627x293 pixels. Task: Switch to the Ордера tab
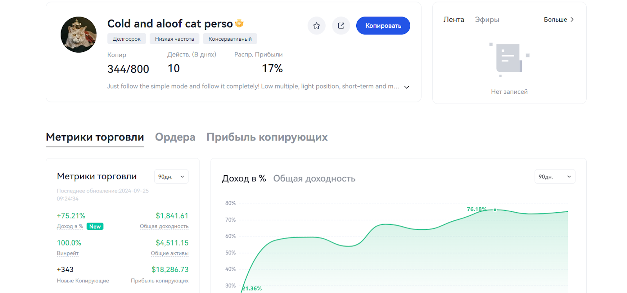[x=175, y=137]
